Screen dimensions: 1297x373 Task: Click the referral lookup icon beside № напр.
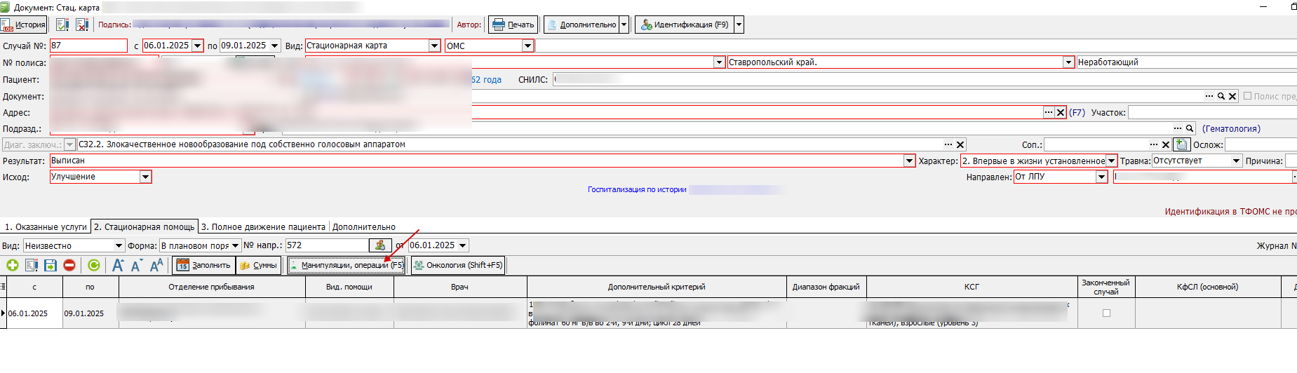point(379,245)
